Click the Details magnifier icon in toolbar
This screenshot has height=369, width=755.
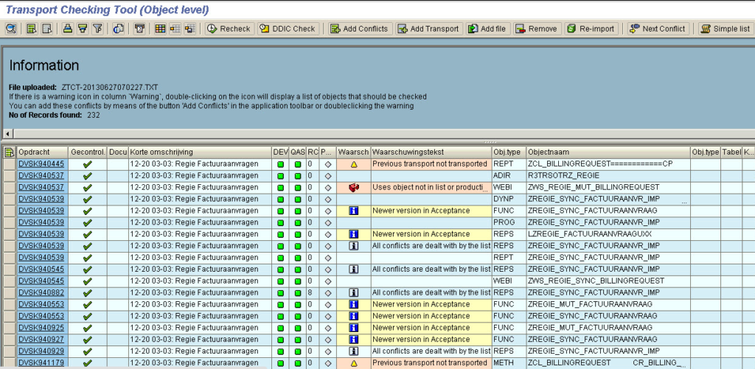point(11,29)
